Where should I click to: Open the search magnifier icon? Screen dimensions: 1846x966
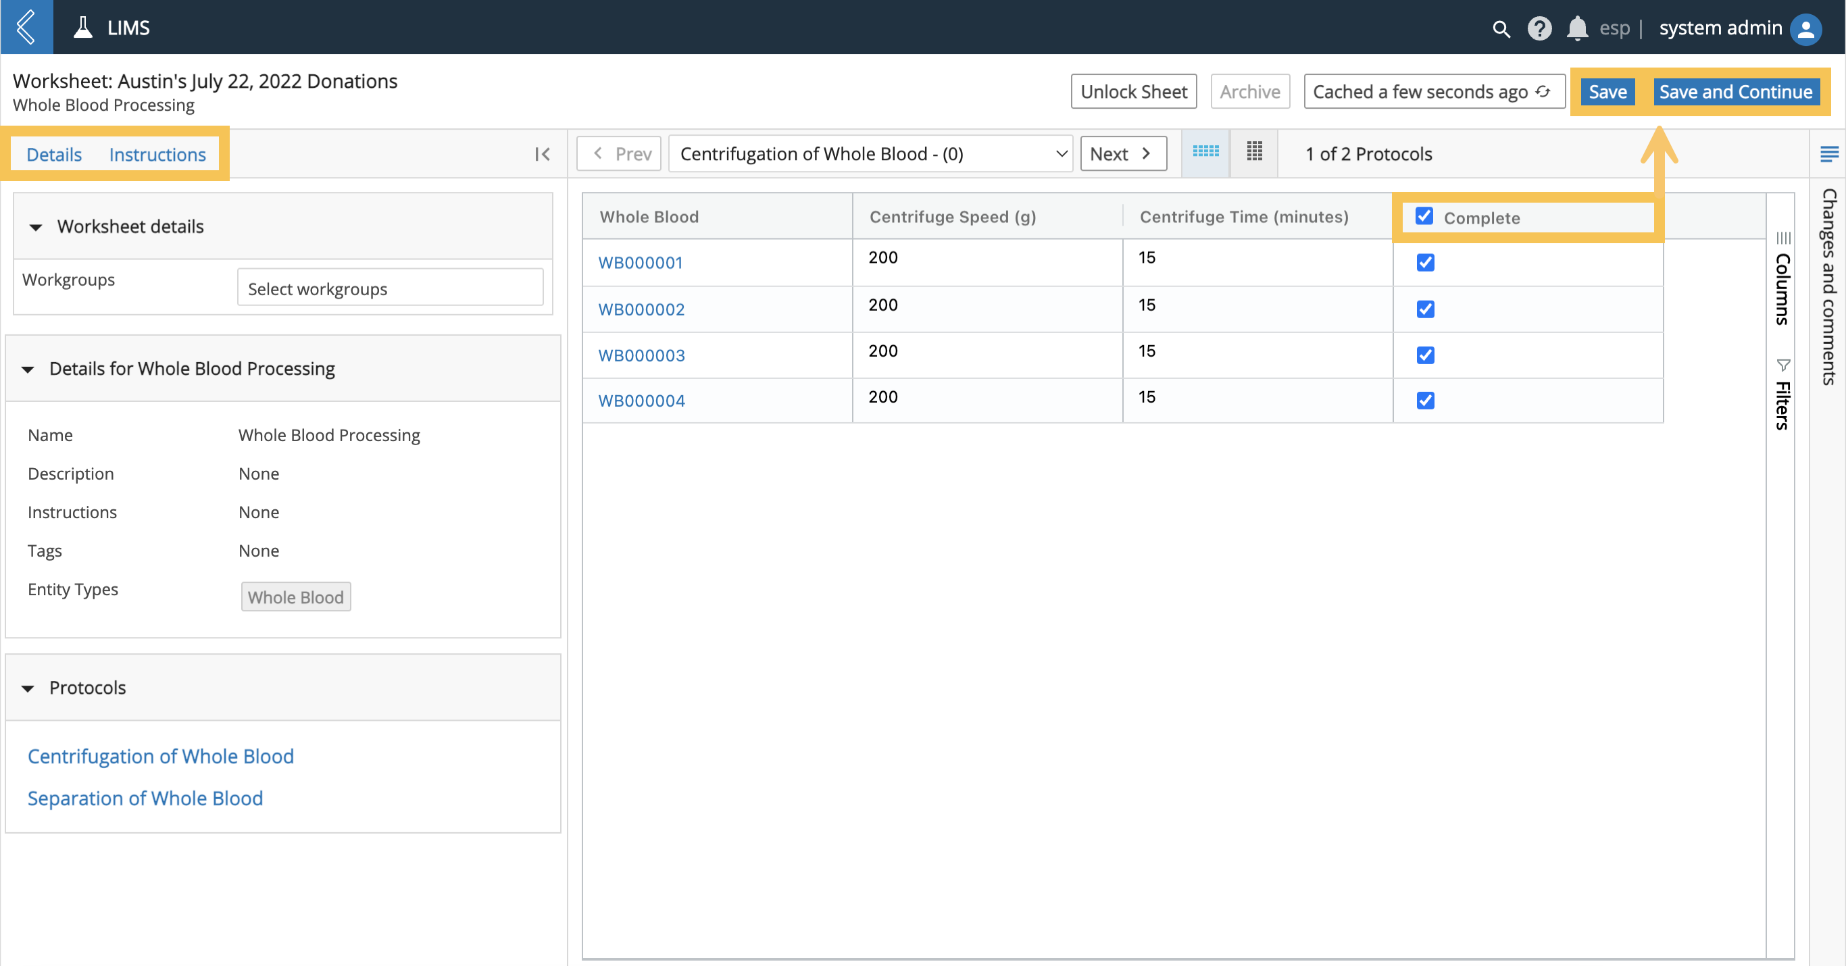click(x=1501, y=28)
